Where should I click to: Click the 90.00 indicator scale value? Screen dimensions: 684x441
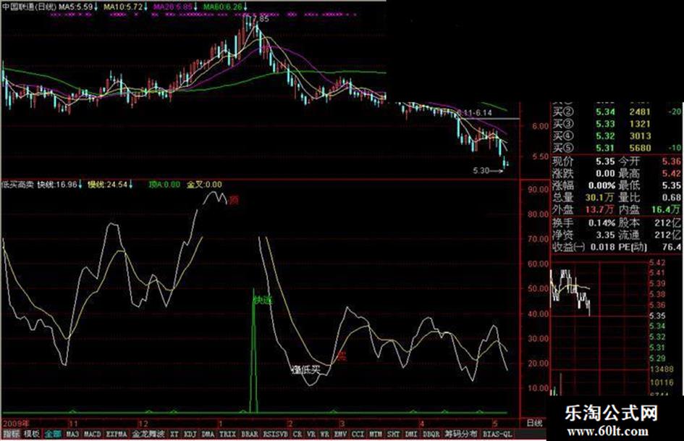[x=538, y=190]
